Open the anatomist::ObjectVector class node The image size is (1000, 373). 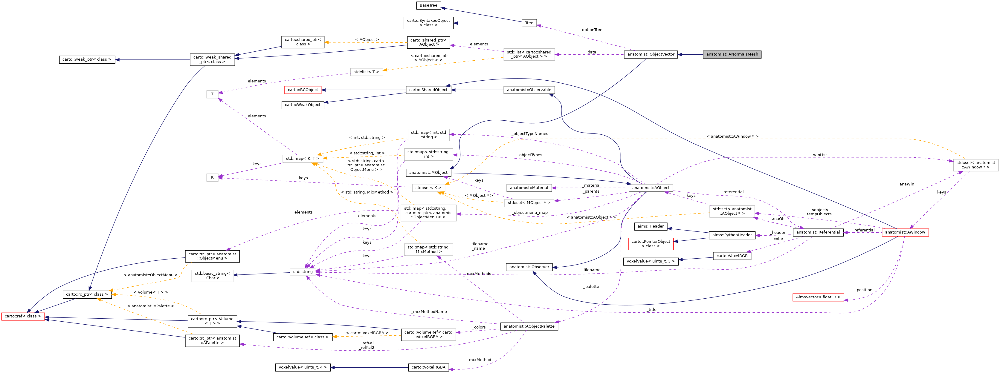click(651, 55)
